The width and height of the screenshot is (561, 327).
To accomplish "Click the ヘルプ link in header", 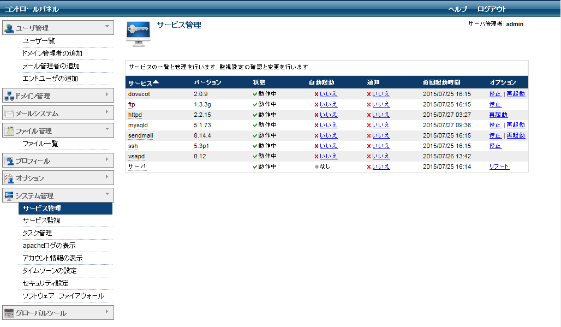I will [458, 9].
